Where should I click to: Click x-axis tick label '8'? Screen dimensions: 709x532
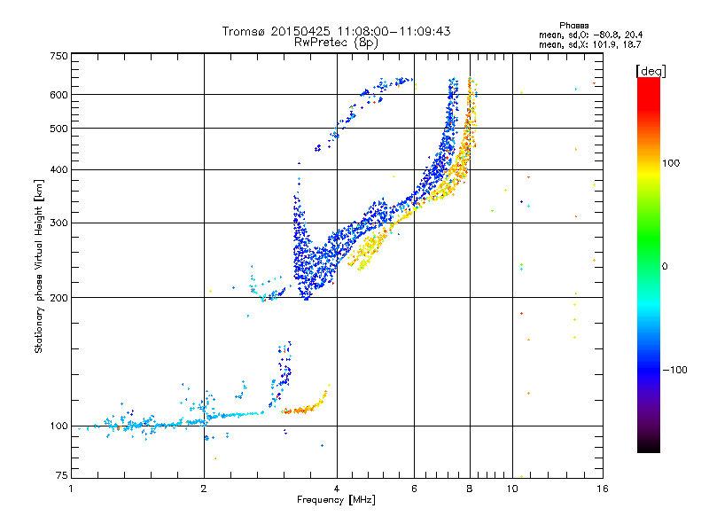[470, 489]
